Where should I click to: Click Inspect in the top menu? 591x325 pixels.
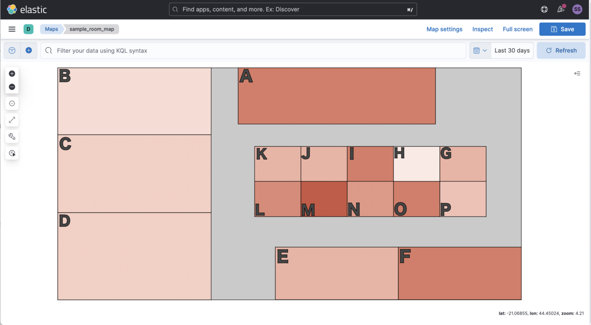[482, 29]
